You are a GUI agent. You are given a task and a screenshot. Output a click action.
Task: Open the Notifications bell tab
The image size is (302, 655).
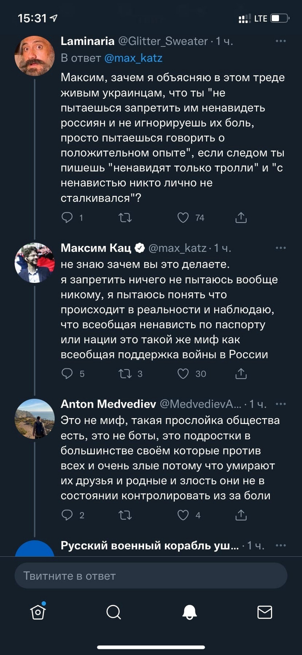point(189,612)
